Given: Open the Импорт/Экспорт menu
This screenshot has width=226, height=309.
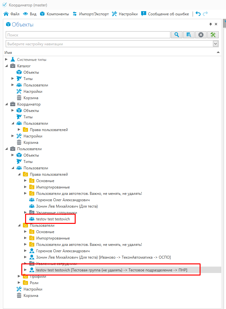Looking at the screenshot, I should click(x=91, y=14).
